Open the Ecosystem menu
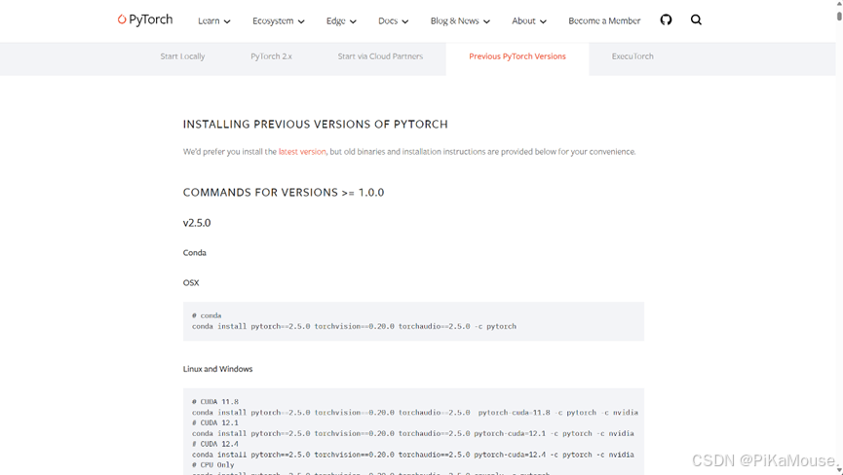This screenshot has width=843, height=475. click(x=273, y=21)
